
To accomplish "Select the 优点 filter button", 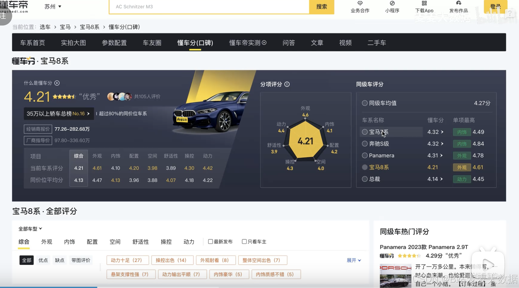I will [43, 260].
